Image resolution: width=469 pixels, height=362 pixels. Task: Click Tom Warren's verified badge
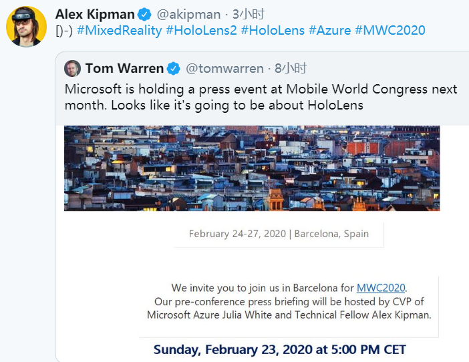coord(174,68)
